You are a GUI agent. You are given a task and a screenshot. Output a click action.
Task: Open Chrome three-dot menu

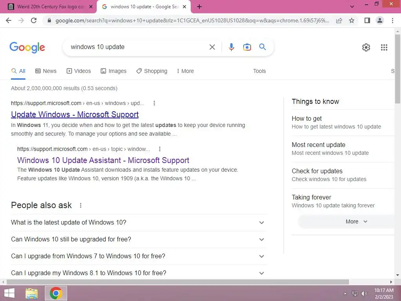(x=392, y=20)
